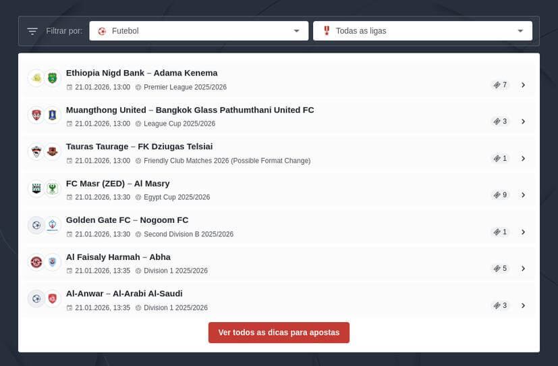Viewport: 558px width, 366px height.
Task: Expand the Muangthong United match chevron
Action: 523,122
